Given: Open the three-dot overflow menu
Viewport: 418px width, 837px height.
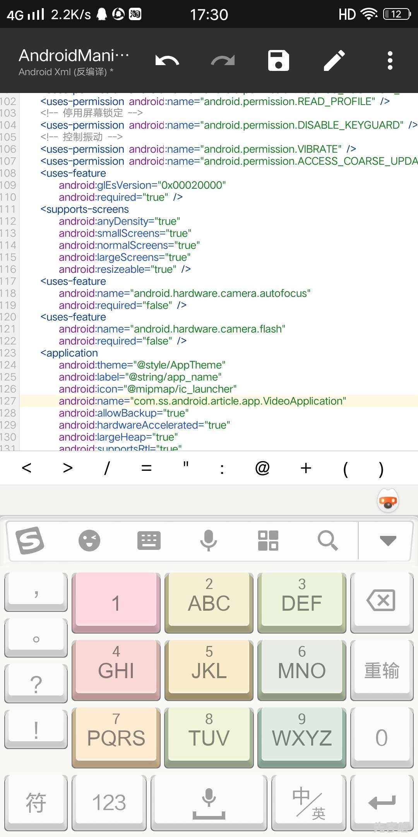Looking at the screenshot, I should click(x=390, y=61).
